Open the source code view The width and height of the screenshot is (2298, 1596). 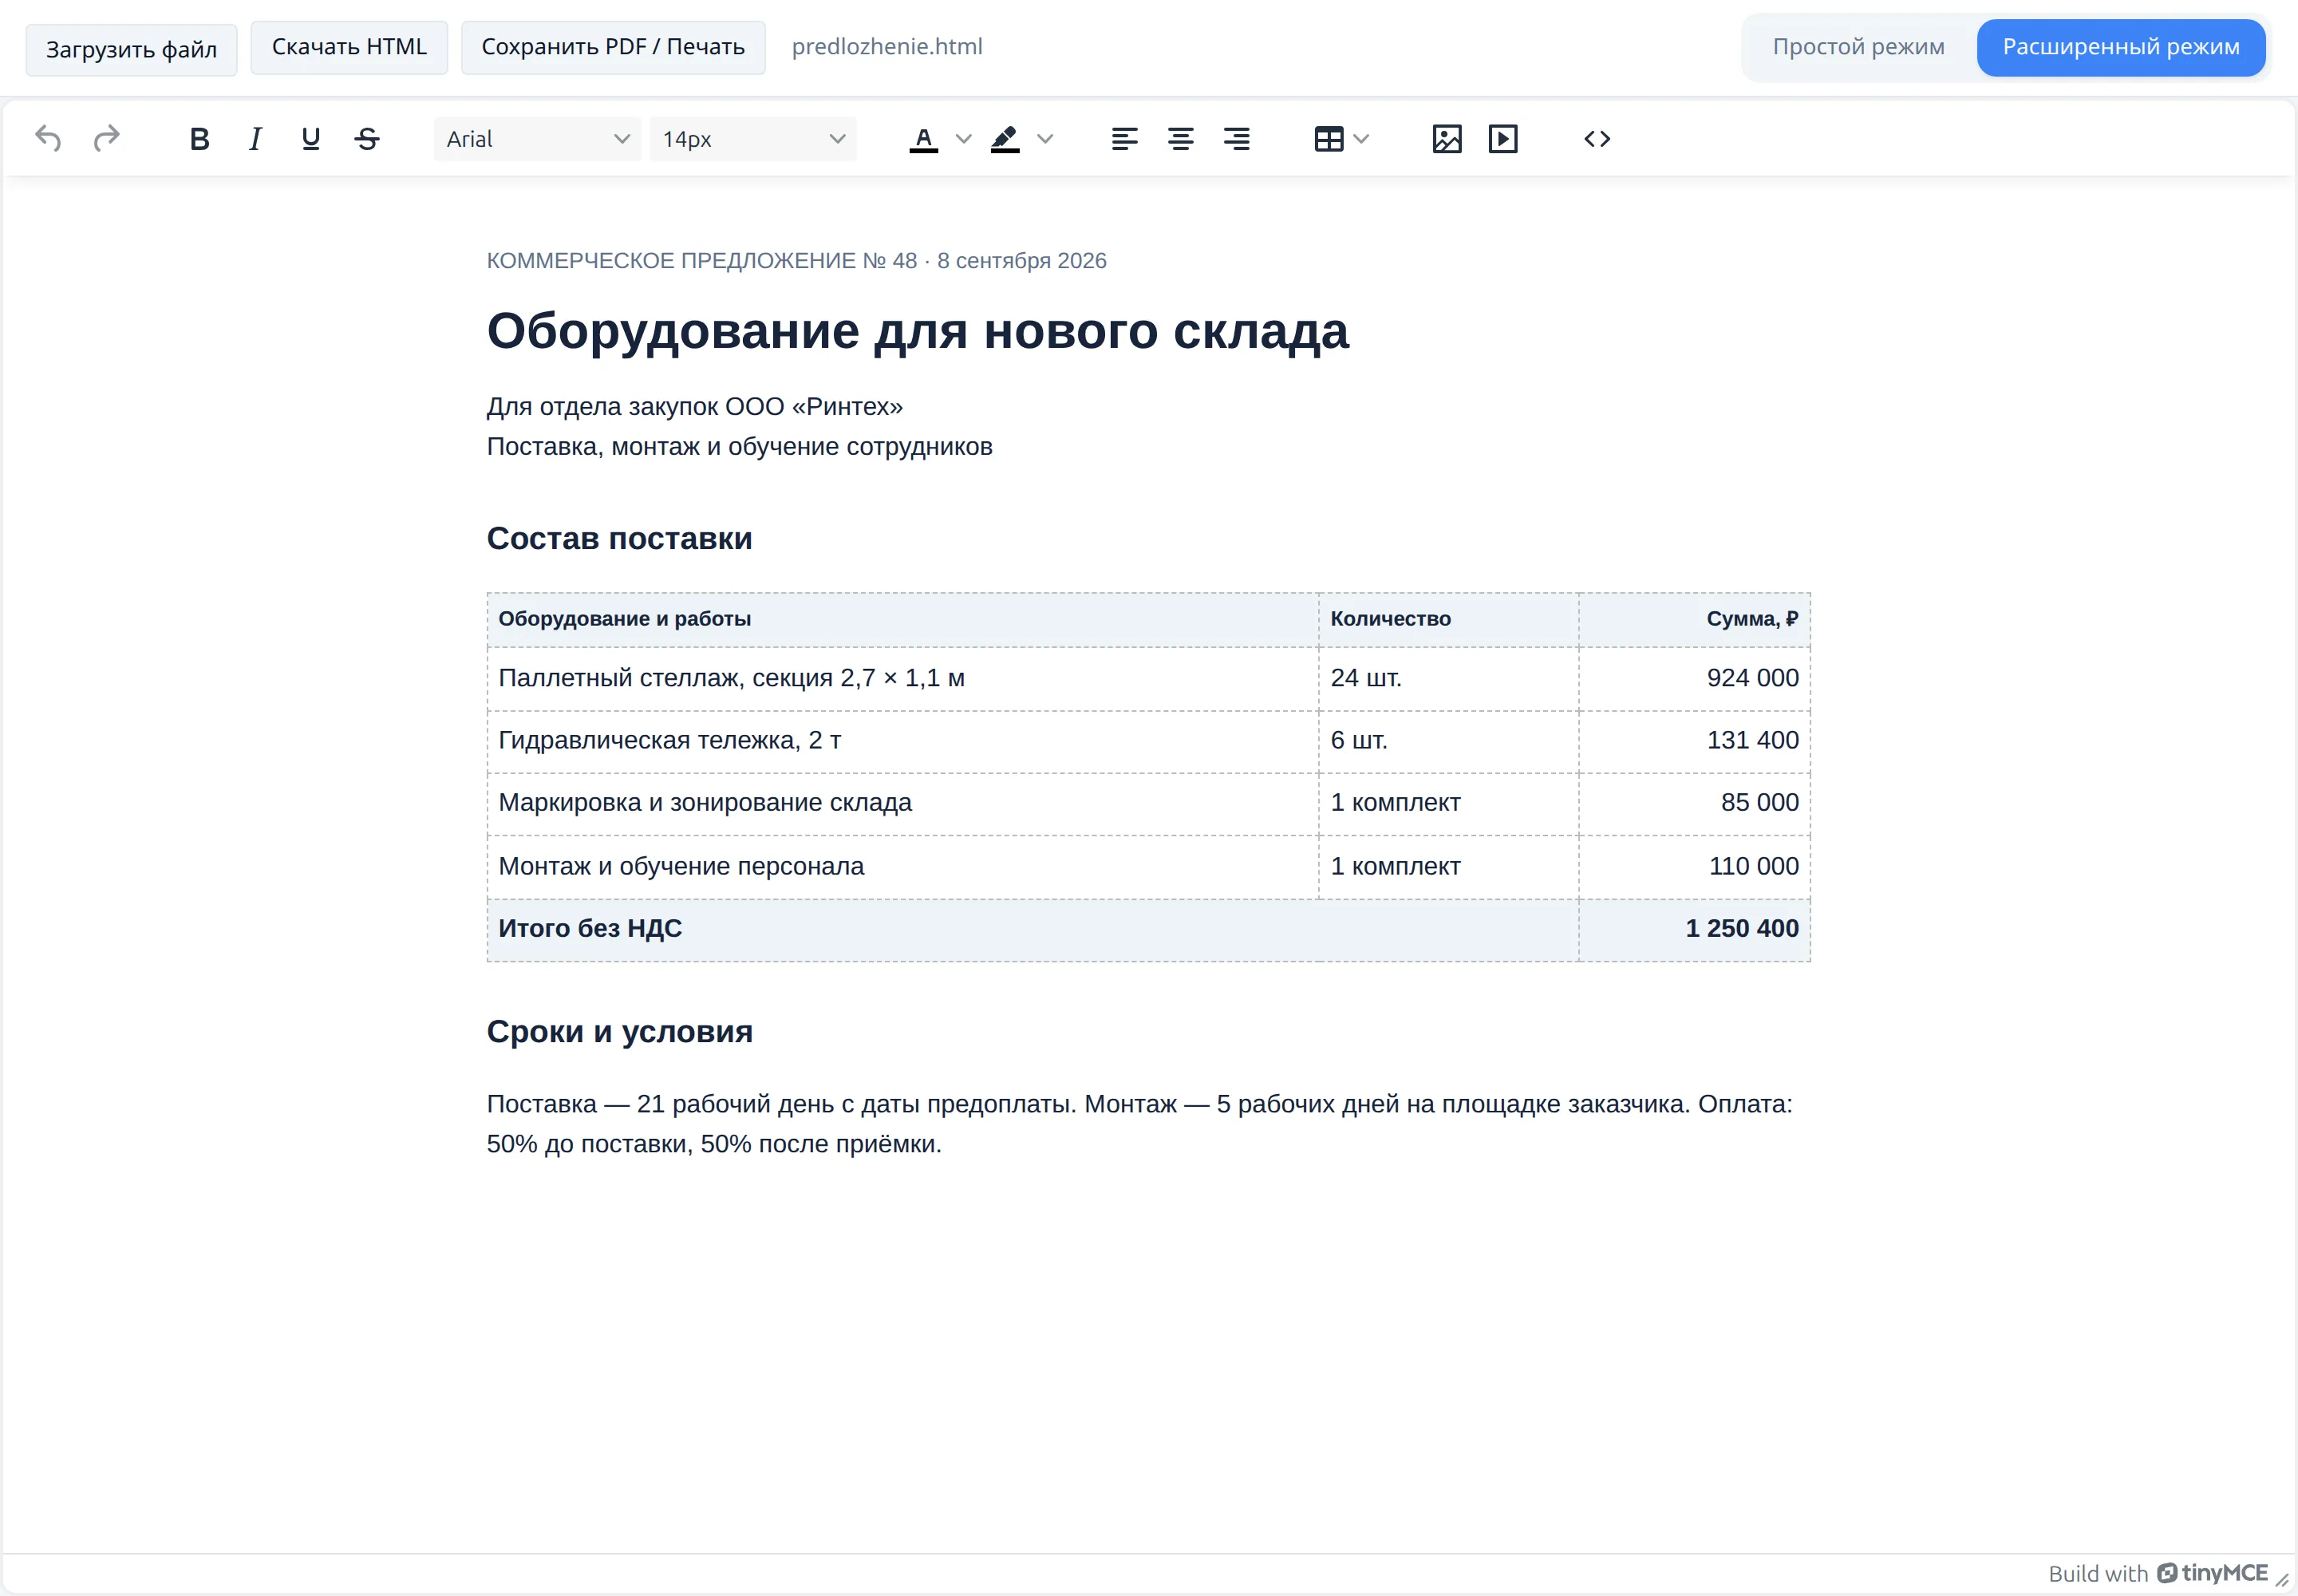pos(1597,139)
